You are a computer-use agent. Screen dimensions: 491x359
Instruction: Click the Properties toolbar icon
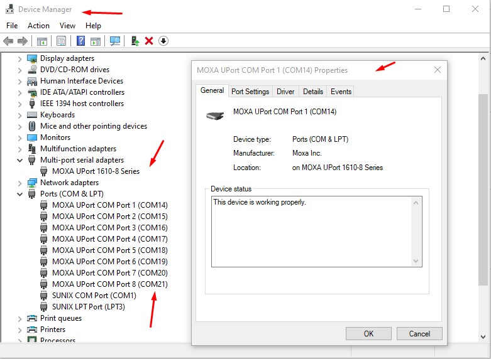(x=62, y=41)
